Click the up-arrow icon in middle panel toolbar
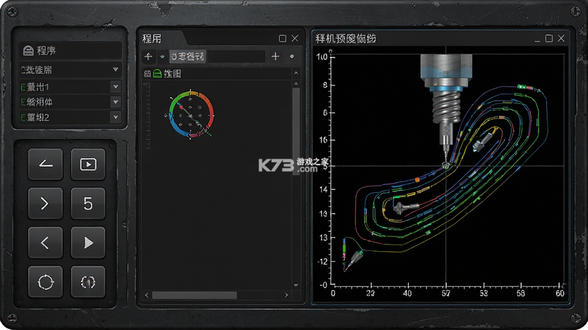The width and height of the screenshot is (588, 330). coord(149,57)
